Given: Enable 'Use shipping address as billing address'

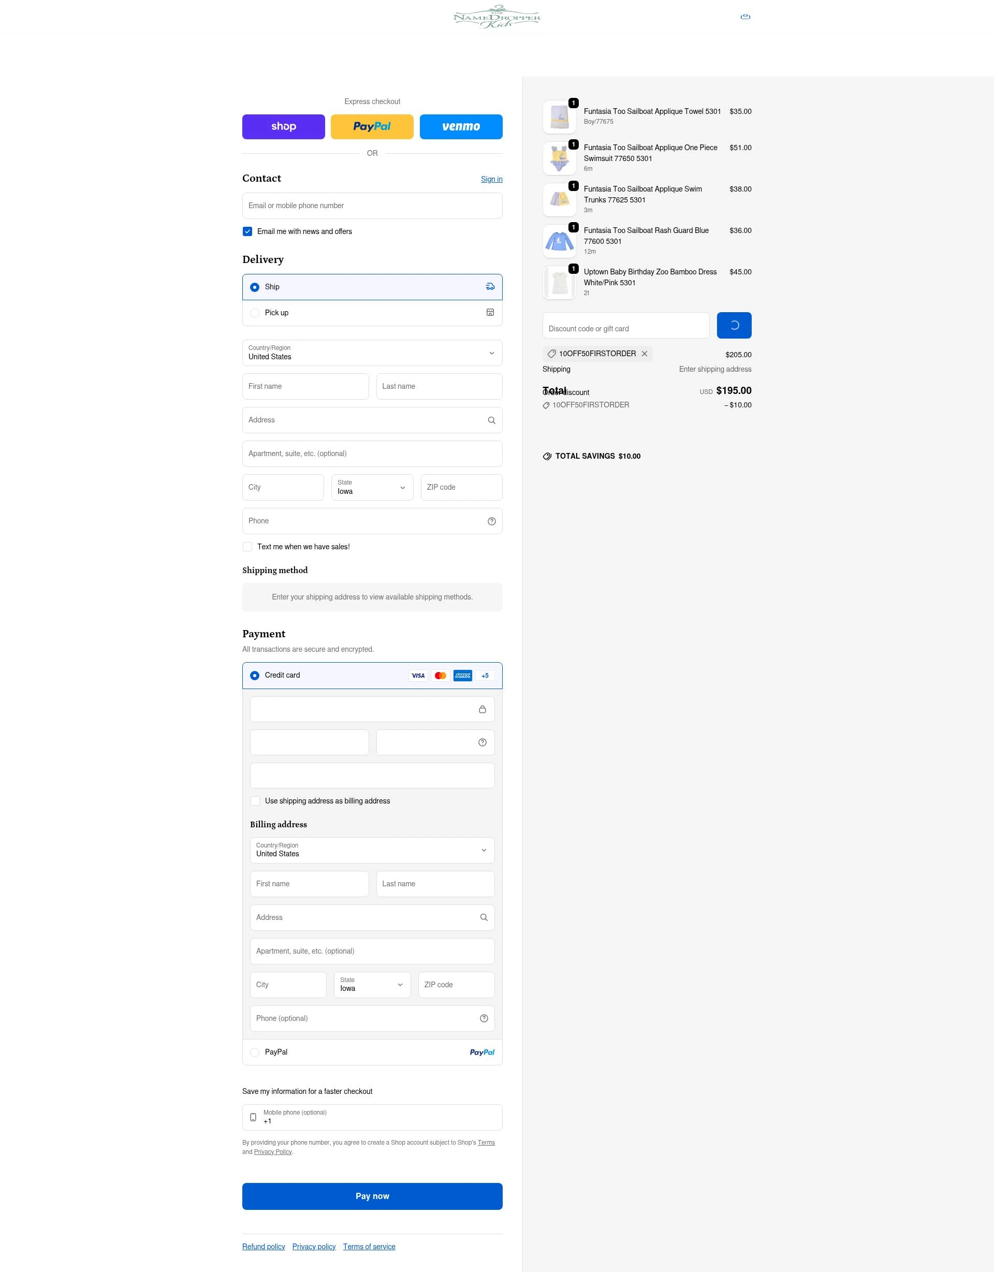Looking at the screenshot, I should (255, 801).
